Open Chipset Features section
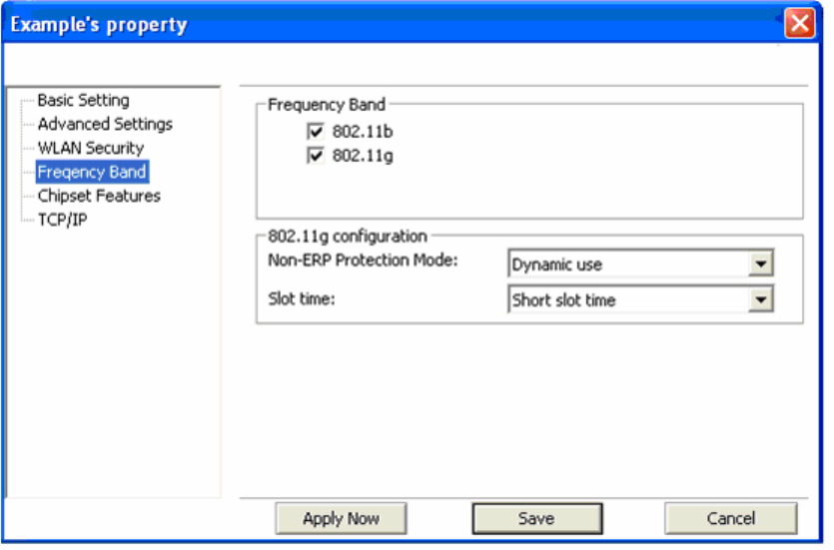Image resolution: width=834 pixels, height=550 pixels. point(100,198)
